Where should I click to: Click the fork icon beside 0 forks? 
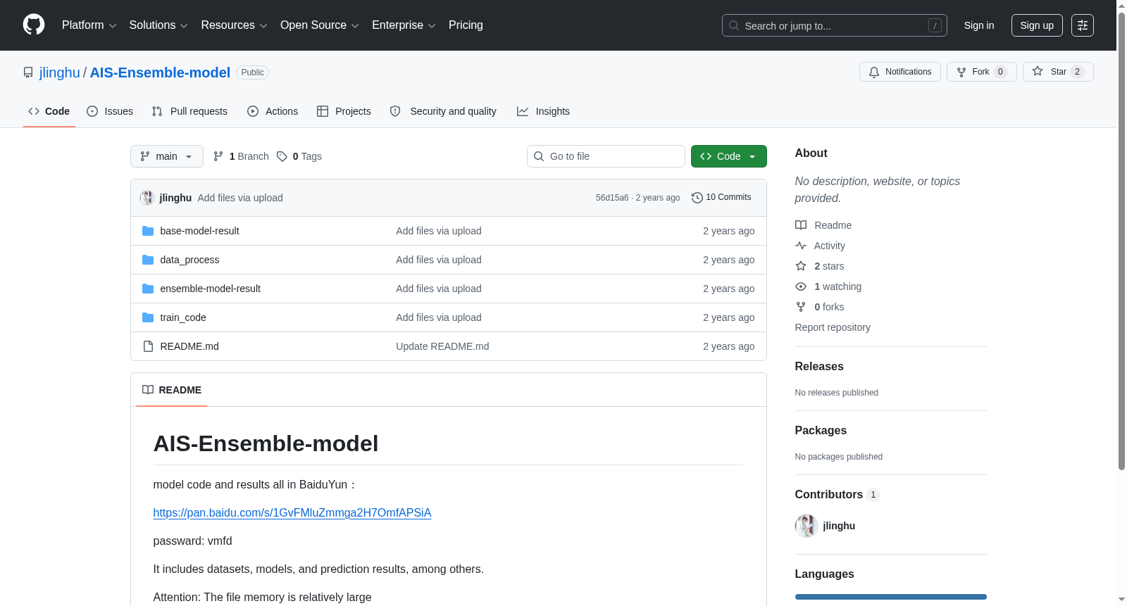801,307
